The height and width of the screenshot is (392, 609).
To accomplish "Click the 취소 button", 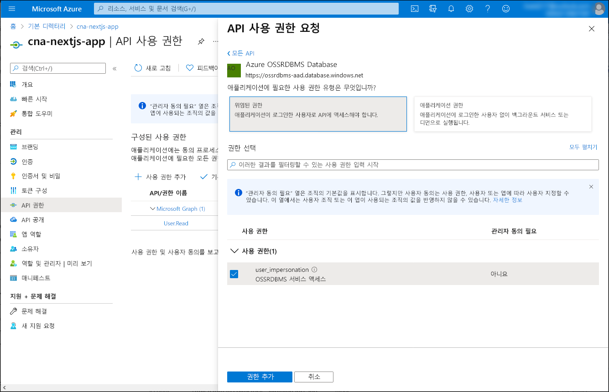I will [314, 377].
